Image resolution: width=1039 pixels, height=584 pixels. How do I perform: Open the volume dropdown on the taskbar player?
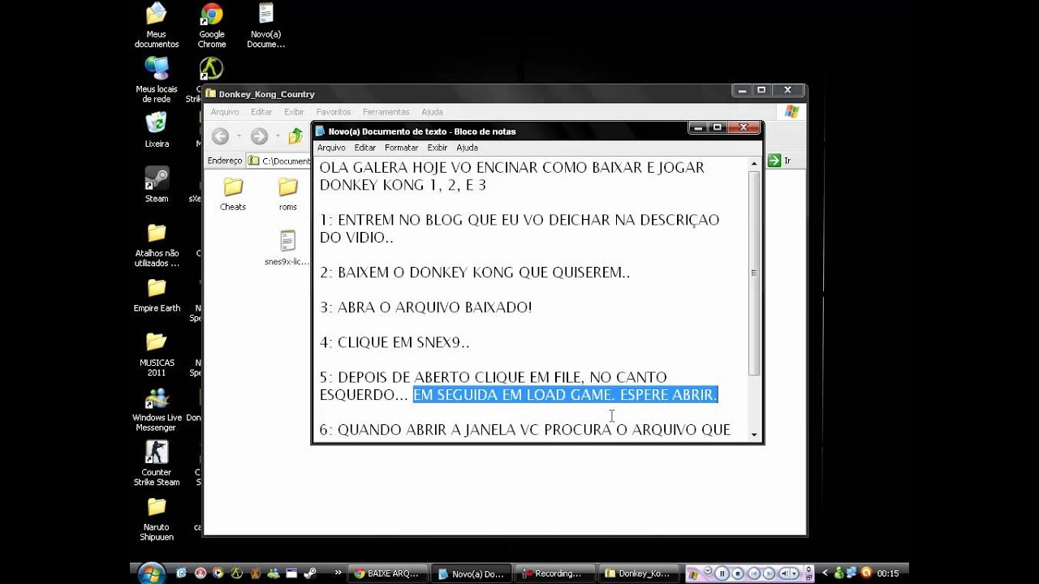(x=795, y=573)
